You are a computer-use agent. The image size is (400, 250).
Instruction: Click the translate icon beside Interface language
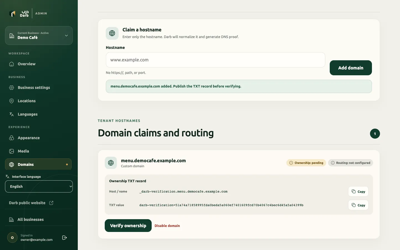coord(7,176)
